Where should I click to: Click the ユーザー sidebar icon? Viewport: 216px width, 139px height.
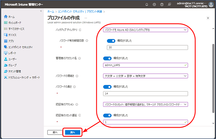coord(6,59)
